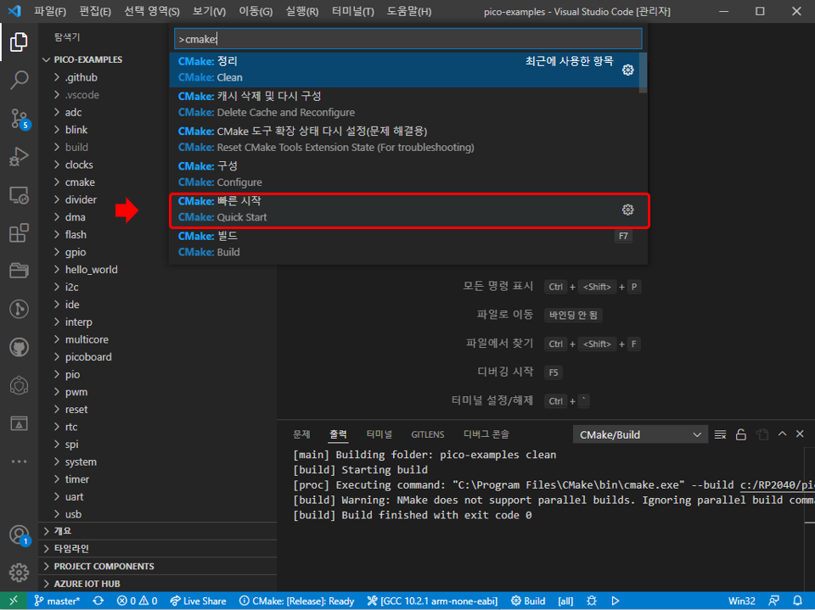Click the command list scrollbar thumb
The width and height of the screenshot is (815, 610).
643,73
